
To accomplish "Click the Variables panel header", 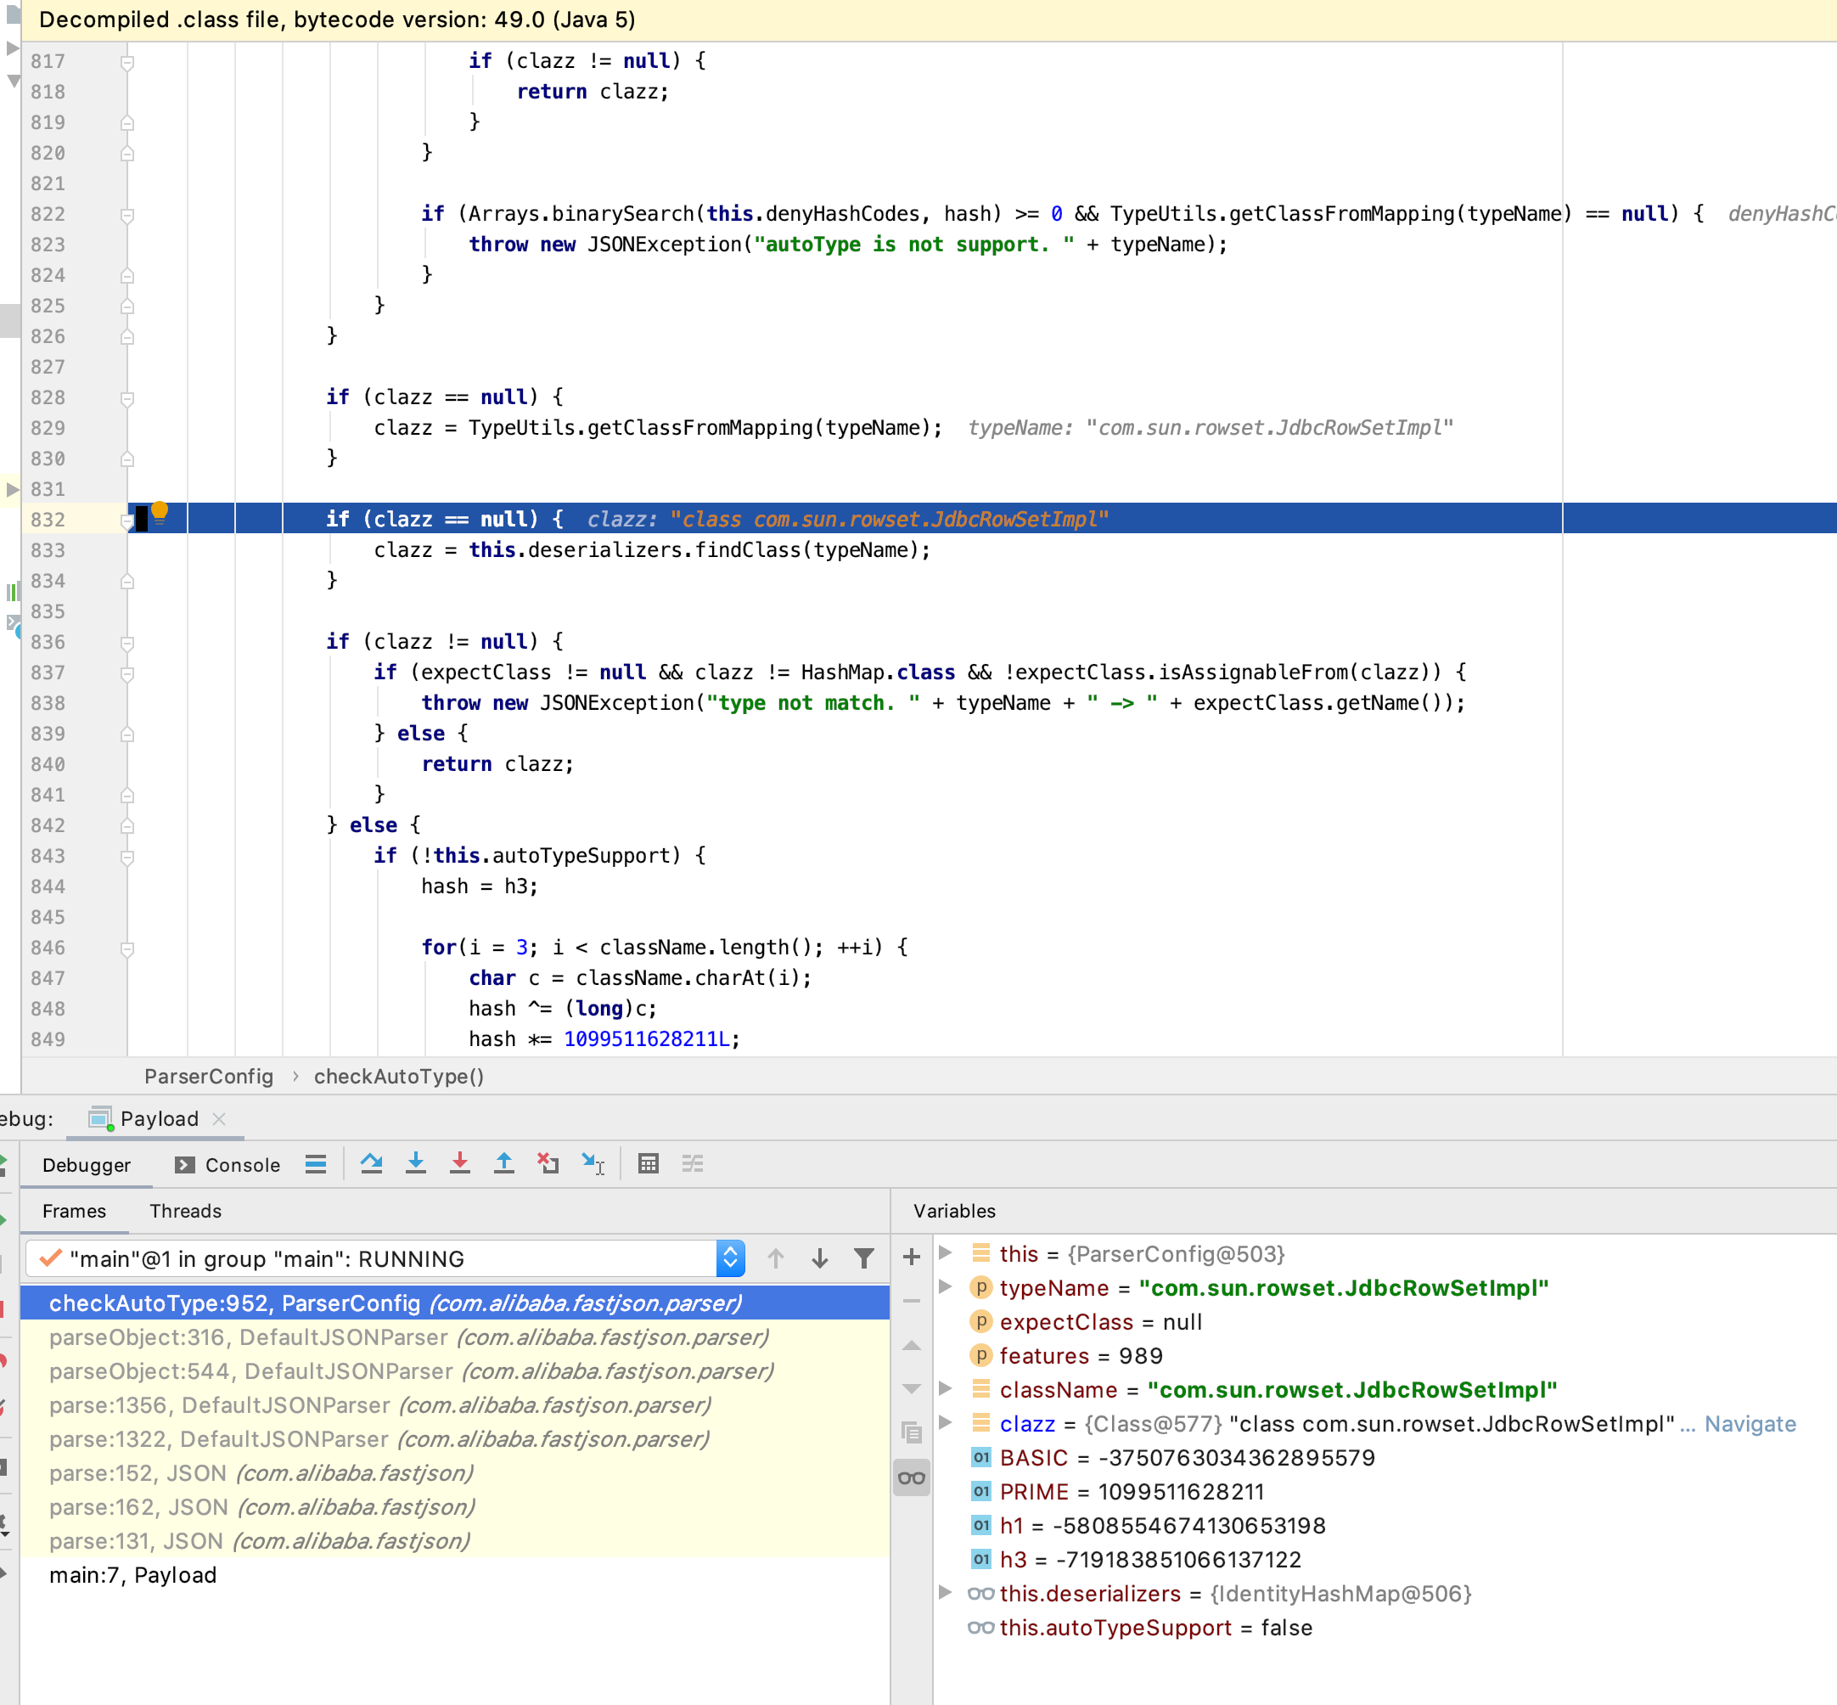I will (x=954, y=1212).
